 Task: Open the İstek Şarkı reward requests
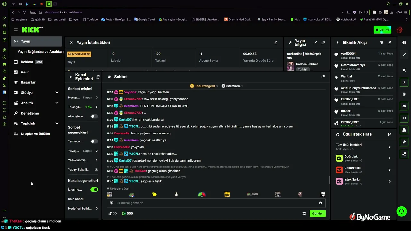pos(363,181)
